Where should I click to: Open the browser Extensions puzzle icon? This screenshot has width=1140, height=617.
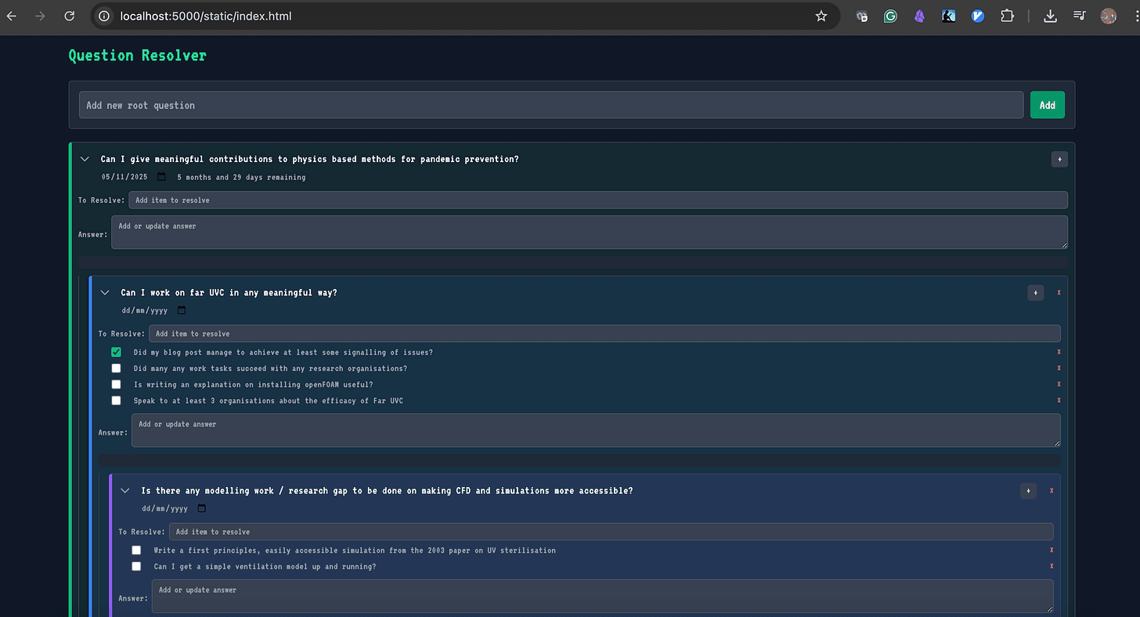pos(1007,16)
